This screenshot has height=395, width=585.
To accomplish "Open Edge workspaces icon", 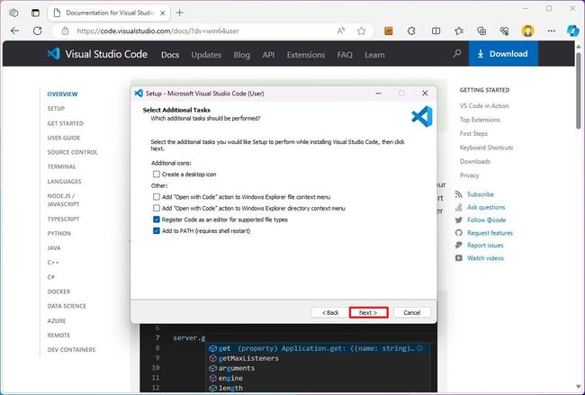I will (13, 13).
